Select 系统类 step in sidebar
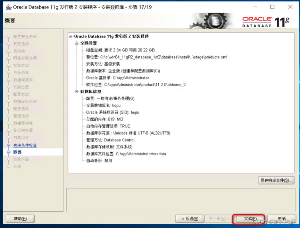The width and height of the screenshot is (300, 228). click(19, 51)
